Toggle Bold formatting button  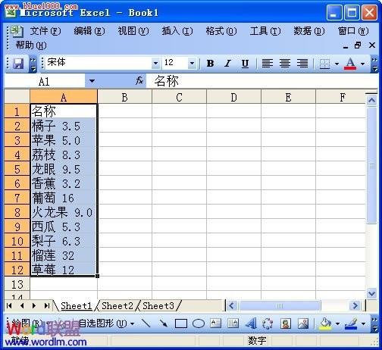click(x=210, y=64)
